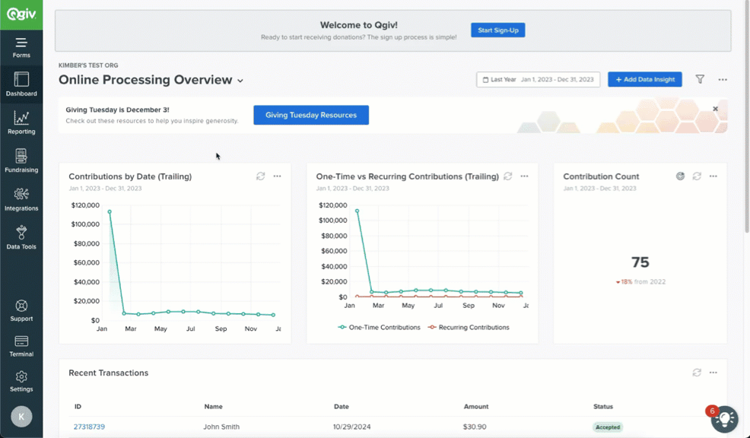Open Settings from the sidebar
The width and height of the screenshot is (750, 438).
tap(21, 382)
